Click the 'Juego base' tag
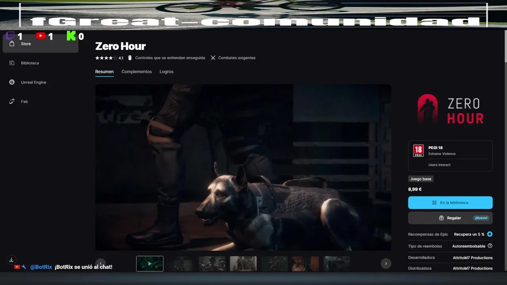This screenshot has width=507, height=285. point(421,179)
